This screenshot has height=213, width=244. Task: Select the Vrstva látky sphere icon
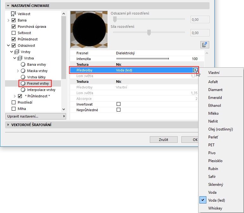23,77
